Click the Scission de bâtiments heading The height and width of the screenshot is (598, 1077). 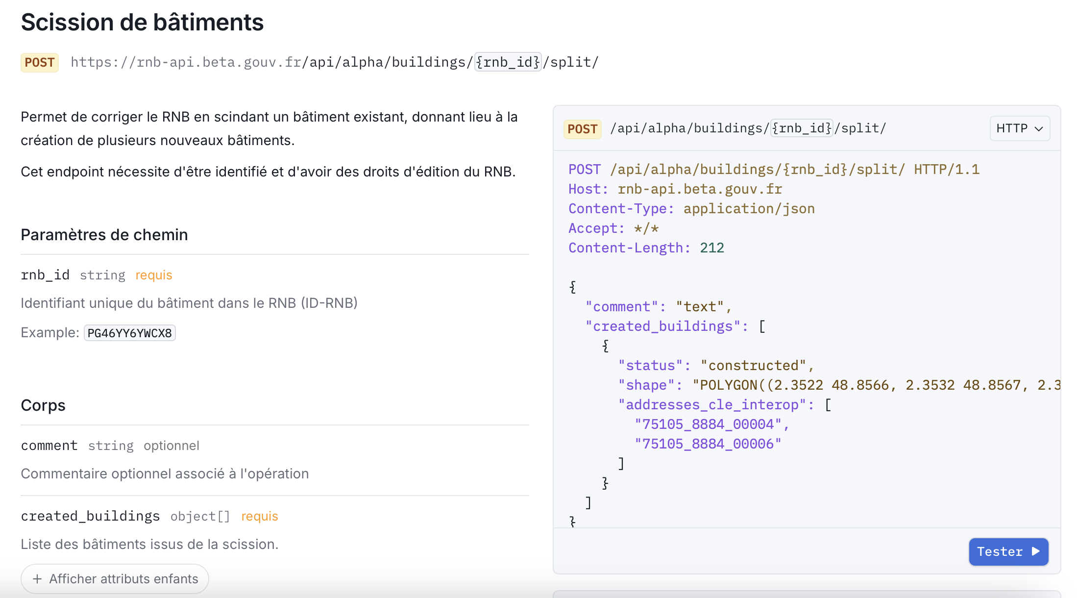[x=142, y=23]
